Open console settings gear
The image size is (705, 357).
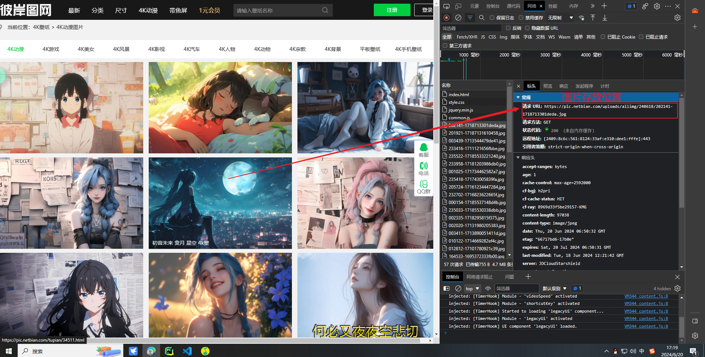pos(677,288)
